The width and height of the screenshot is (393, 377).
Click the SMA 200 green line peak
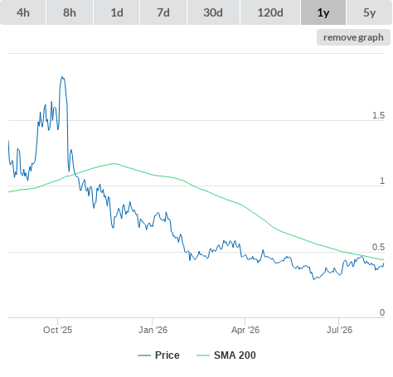114,163
